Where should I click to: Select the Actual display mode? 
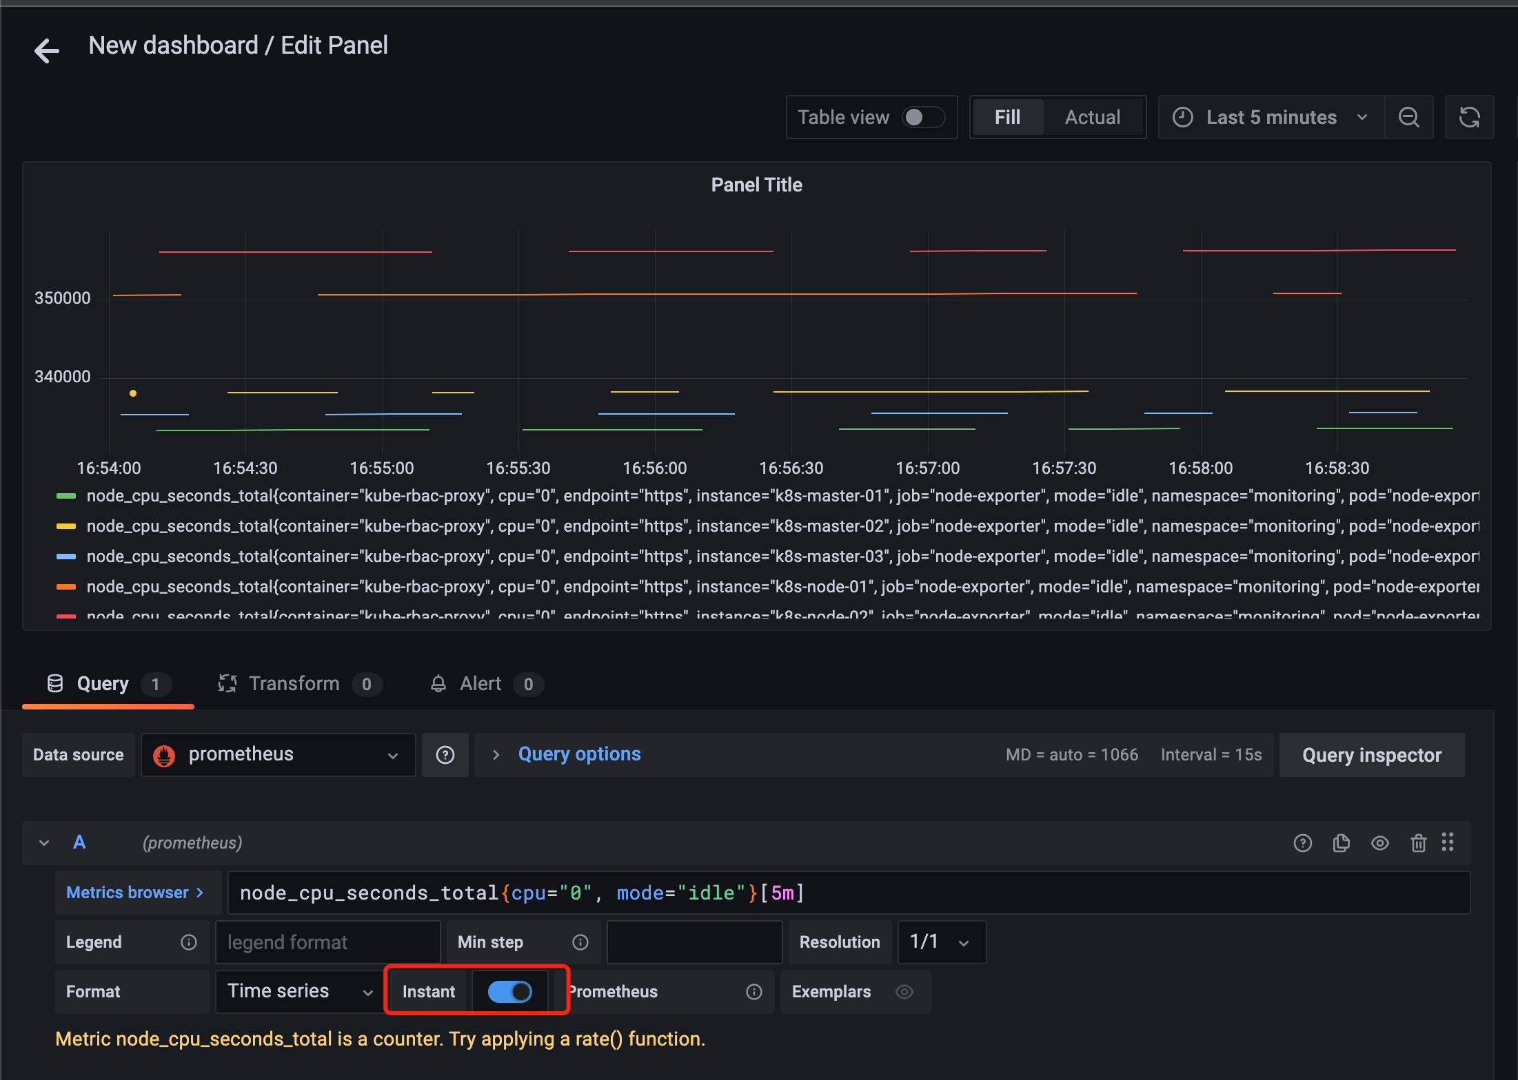pyautogui.click(x=1093, y=118)
